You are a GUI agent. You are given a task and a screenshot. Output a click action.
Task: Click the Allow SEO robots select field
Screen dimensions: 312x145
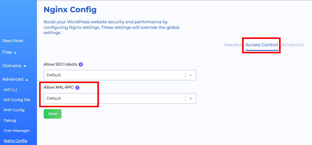114,75
